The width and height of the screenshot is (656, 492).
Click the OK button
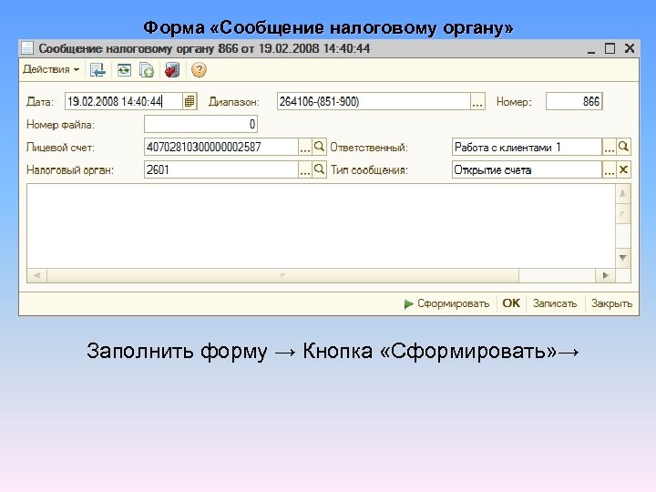coord(511,303)
